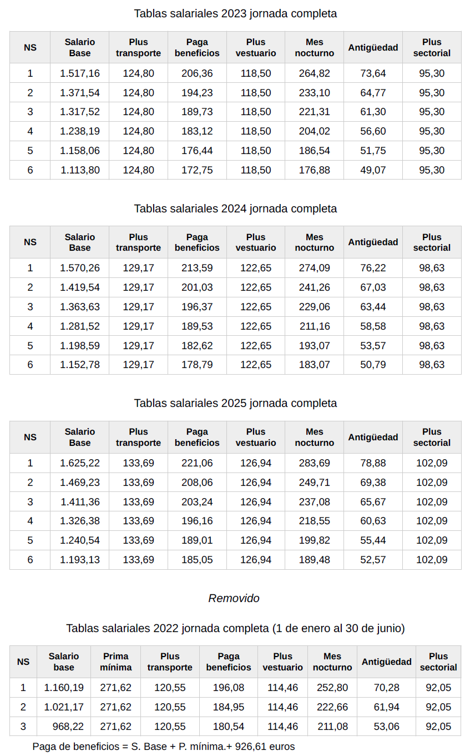This screenshot has width=470, height=756.
Task: Click the 2025 salary tables title
Action: pos(235,403)
